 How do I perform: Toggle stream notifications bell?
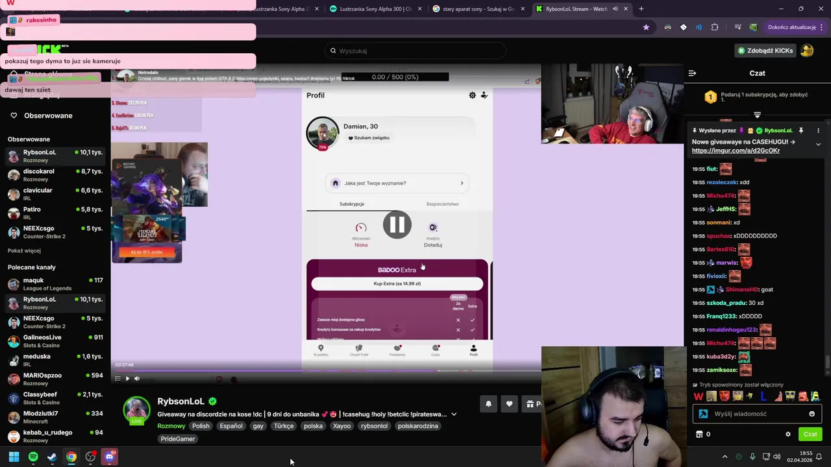488,403
